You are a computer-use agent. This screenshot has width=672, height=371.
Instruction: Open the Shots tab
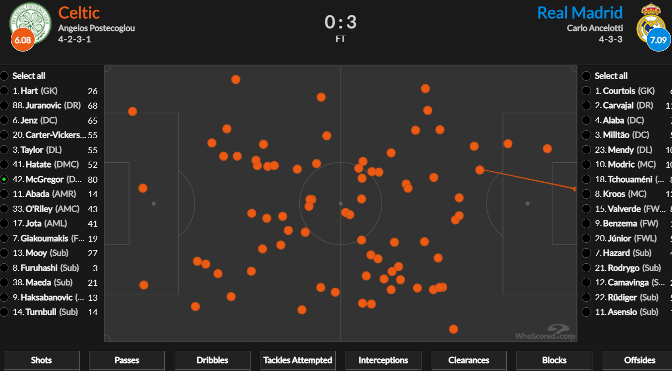41,361
